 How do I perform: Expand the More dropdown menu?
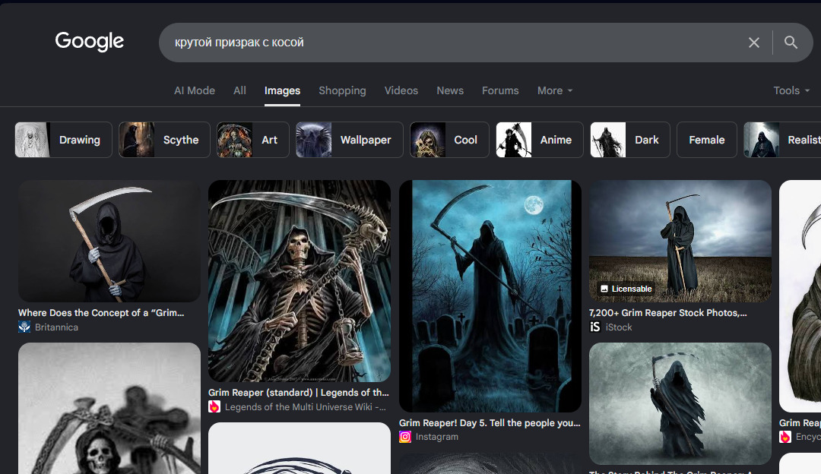554,90
